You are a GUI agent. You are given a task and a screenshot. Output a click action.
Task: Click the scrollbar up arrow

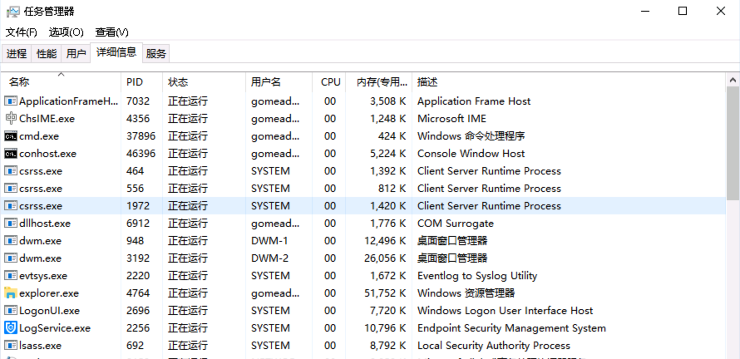(x=733, y=80)
